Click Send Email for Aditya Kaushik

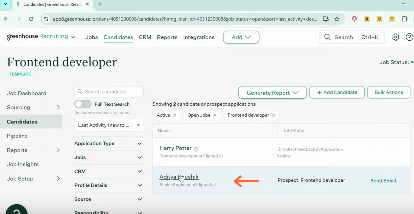[x=383, y=181]
